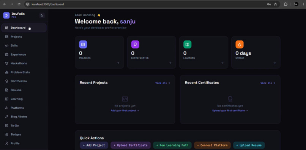The width and height of the screenshot is (306, 150).
Task: Click the orange Streak flame icon
Action: pos(240,44)
